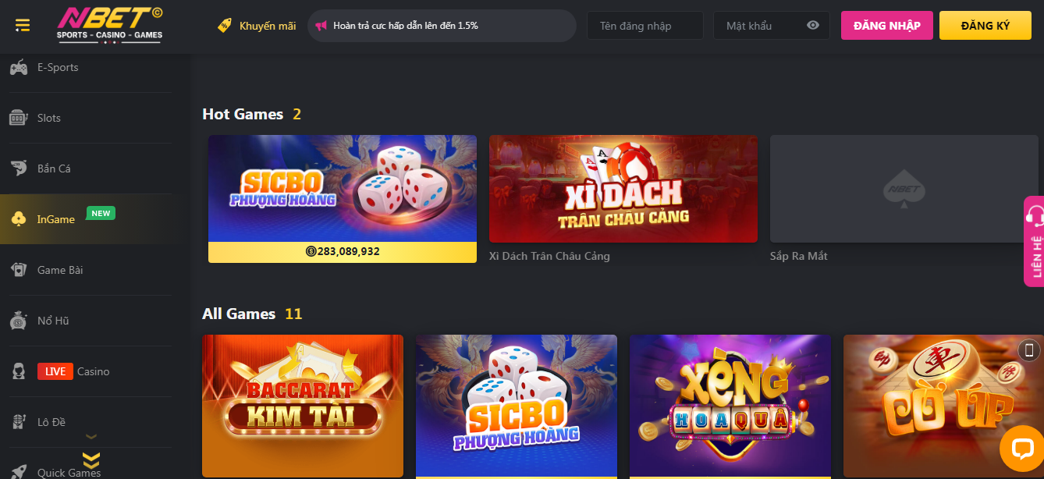Open the hamburger menu icon
Screen dimensions: 1044x479
(x=23, y=26)
